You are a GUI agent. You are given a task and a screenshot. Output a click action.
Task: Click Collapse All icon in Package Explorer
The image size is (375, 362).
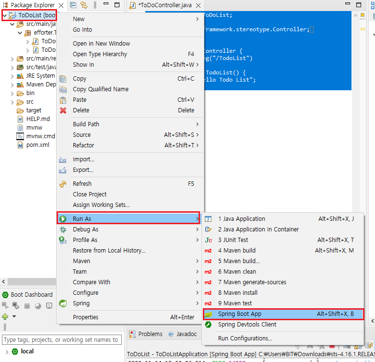tap(73, 5)
